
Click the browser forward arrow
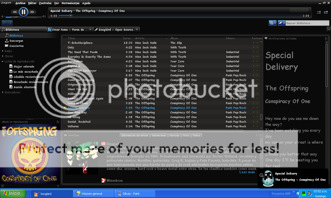tap(10, 23)
